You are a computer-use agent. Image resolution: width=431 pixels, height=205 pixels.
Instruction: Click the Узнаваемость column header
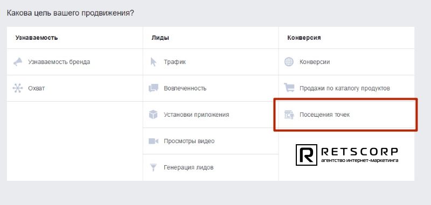coord(37,38)
